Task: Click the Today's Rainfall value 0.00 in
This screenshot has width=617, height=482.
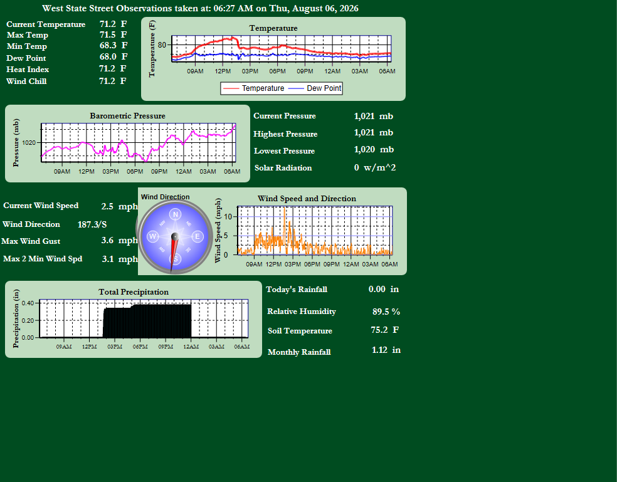Action: point(384,289)
